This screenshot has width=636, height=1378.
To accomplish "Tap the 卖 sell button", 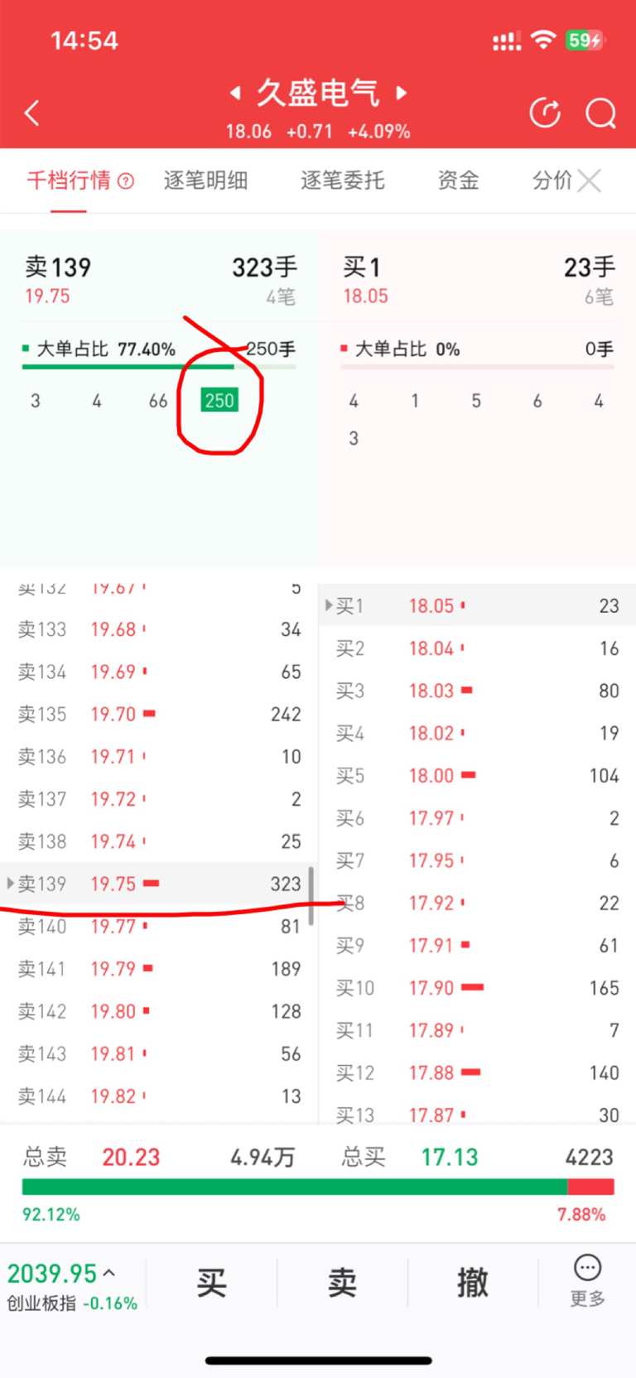I will pos(342,1282).
